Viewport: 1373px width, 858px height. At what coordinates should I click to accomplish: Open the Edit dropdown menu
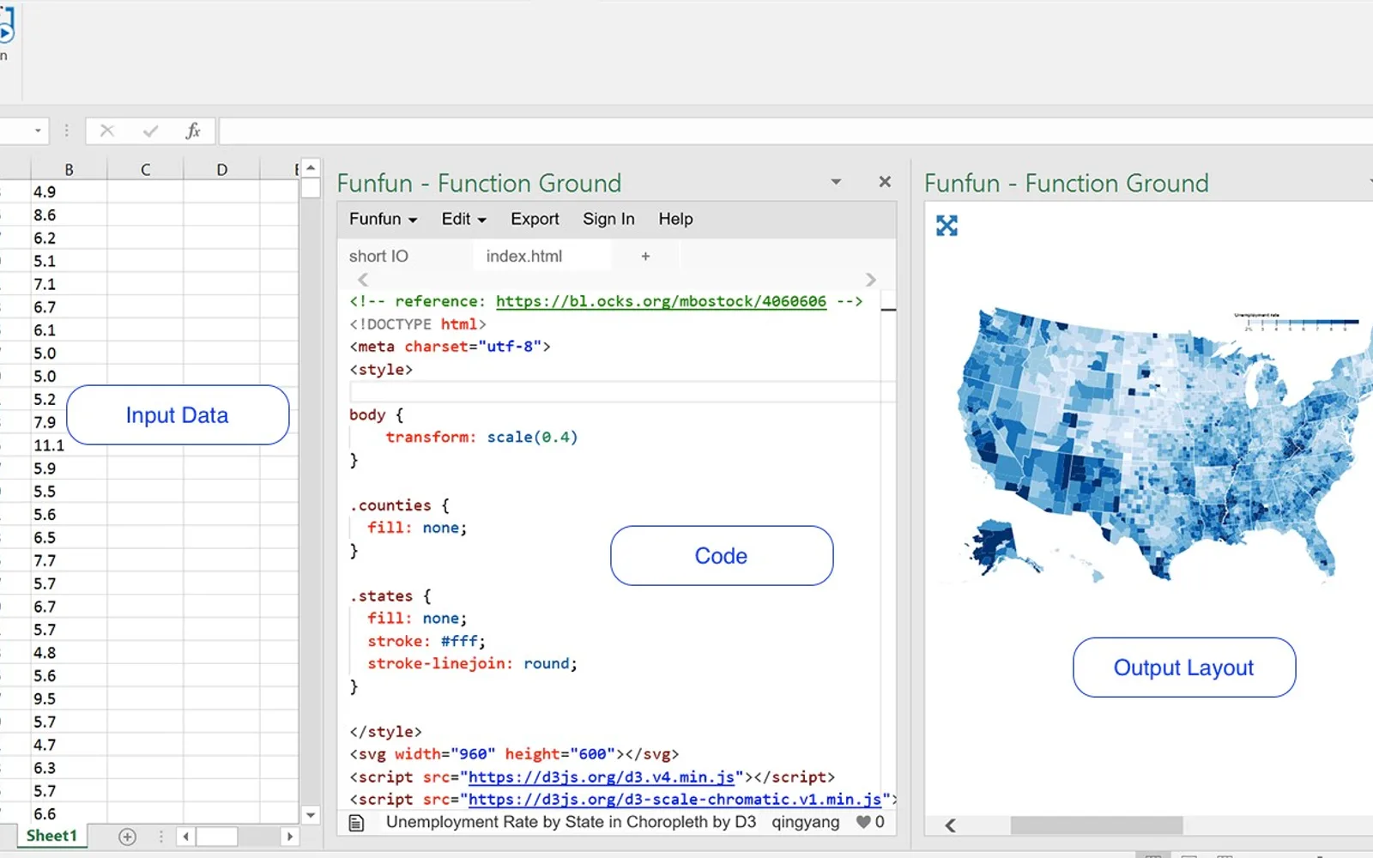tap(463, 219)
